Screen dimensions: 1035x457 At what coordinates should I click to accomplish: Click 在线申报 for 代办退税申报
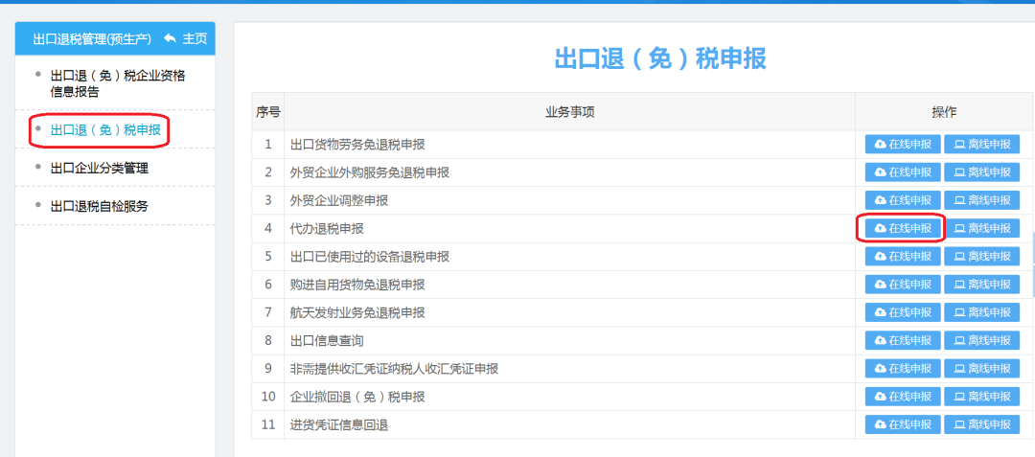pos(903,228)
